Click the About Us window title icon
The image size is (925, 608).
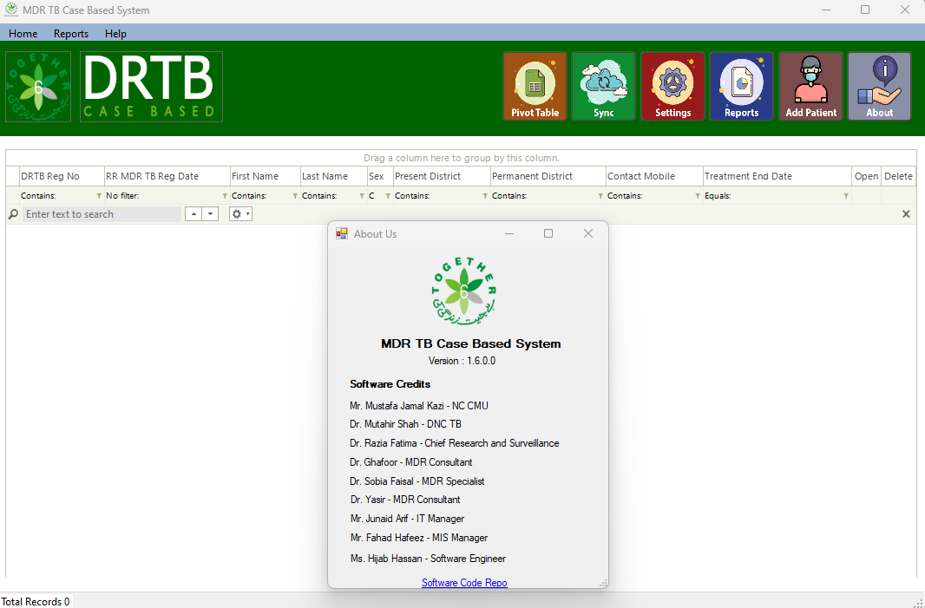coord(342,233)
